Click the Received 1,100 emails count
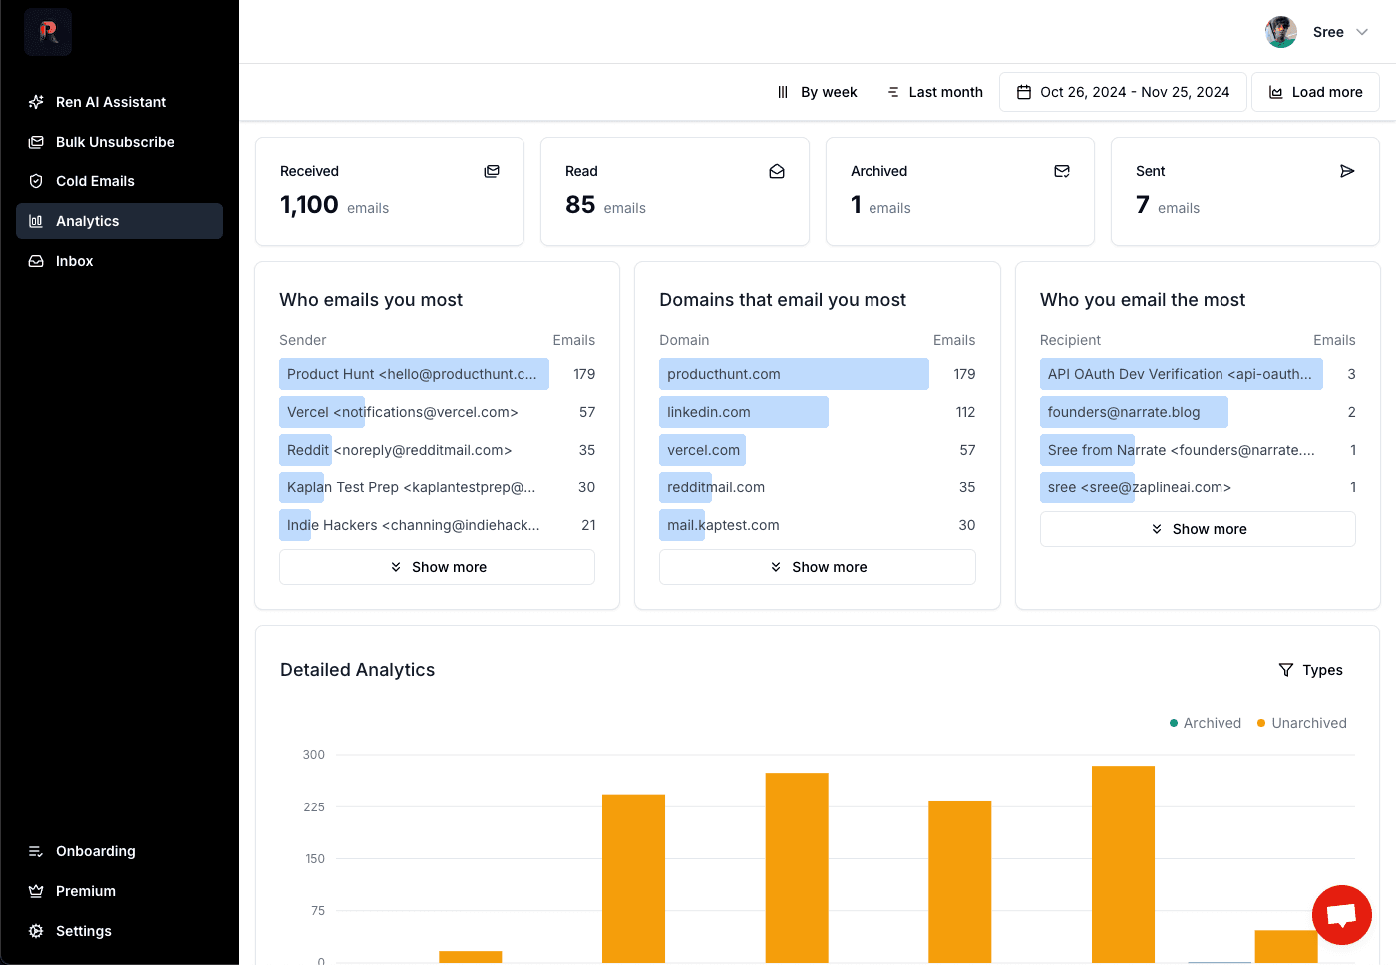 click(334, 205)
